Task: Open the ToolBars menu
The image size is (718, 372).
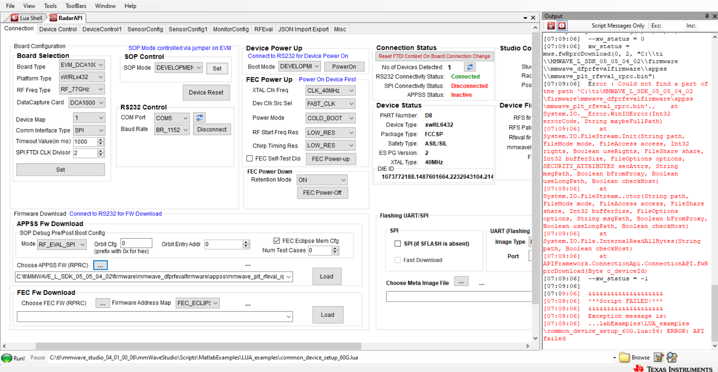Action: tap(76, 6)
